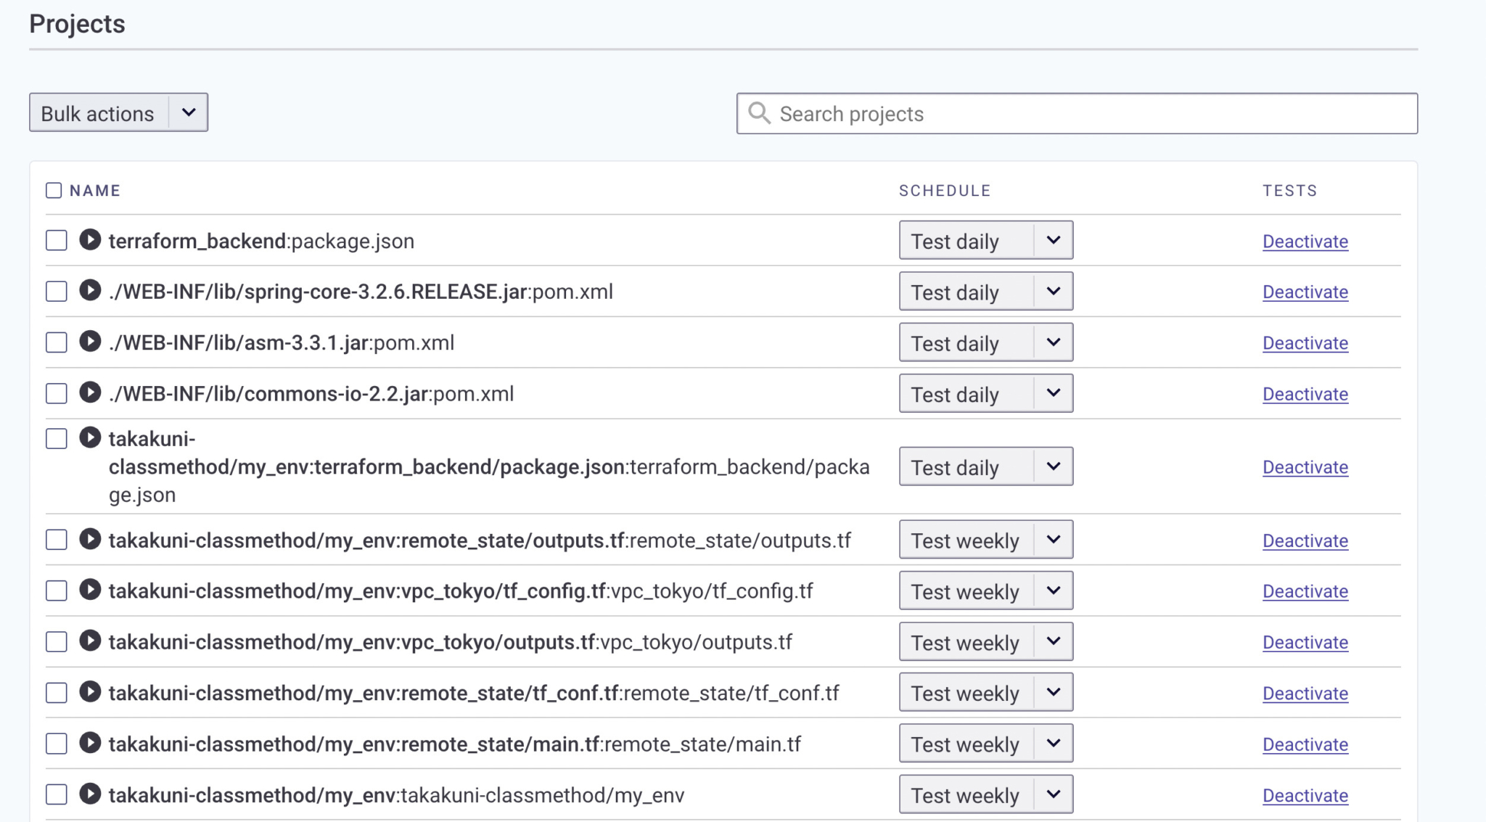Click play icon for spring-core-3.2.6.RELEASE.jar project

90,290
